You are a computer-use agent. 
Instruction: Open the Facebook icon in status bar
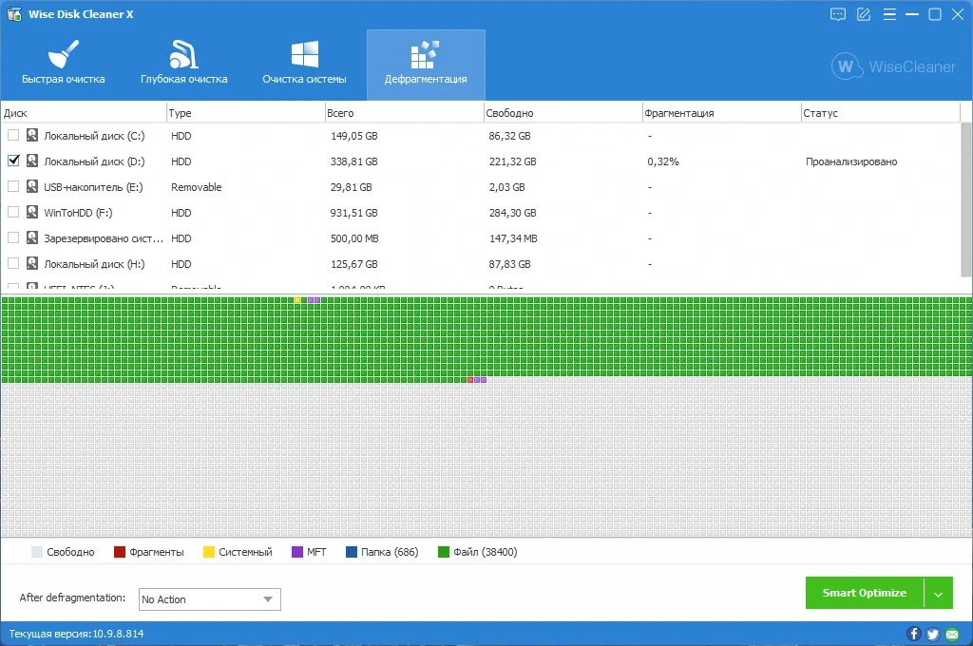point(913,634)
